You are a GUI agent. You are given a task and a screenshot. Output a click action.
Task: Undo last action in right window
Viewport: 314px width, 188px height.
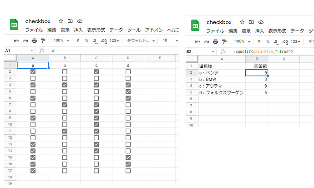coord(198,42)
